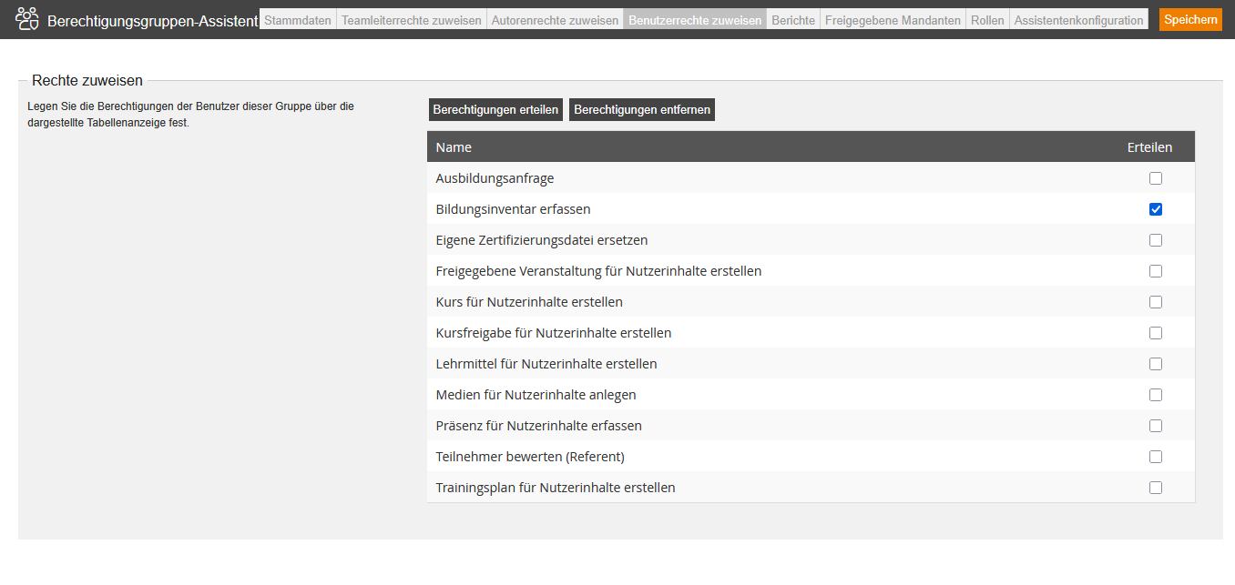Click the Berechtigungsgruppen-Assistent users icon
The height and width of the screenshot is (585, 1235).
click(27, 19)
